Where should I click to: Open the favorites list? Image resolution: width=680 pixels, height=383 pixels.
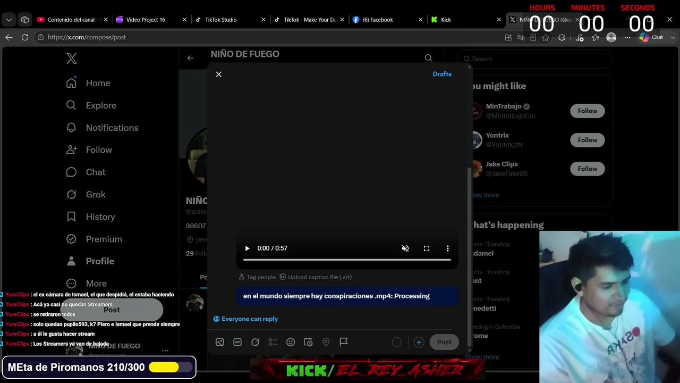pyautogui.click(x=596, y=37)
